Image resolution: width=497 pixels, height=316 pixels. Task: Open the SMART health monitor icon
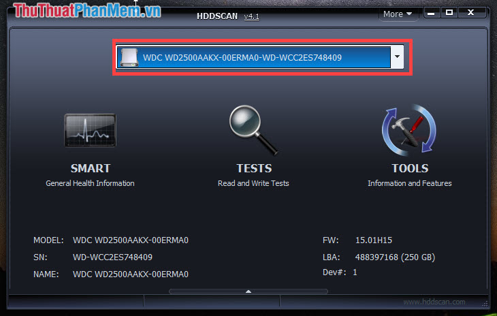coord(90,130)
